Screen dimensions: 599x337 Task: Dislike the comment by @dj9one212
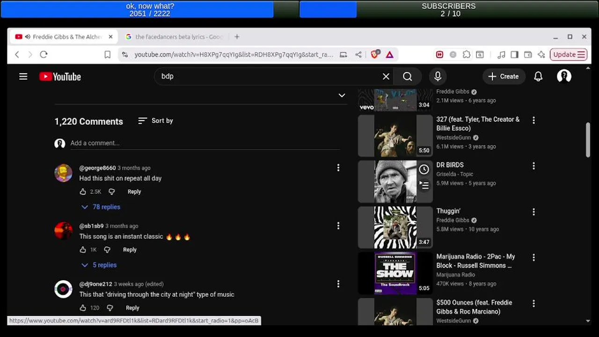[x=110, y=308]
